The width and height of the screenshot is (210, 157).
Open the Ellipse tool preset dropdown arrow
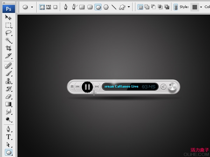pos(32,7)
